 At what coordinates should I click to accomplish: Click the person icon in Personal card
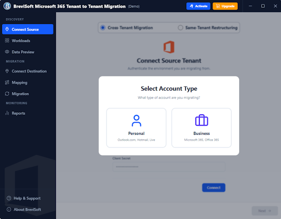tap(137, 121)
